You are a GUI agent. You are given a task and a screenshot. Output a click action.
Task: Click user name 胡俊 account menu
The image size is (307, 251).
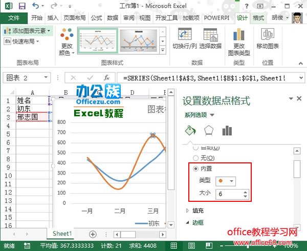tap(280, 17)
